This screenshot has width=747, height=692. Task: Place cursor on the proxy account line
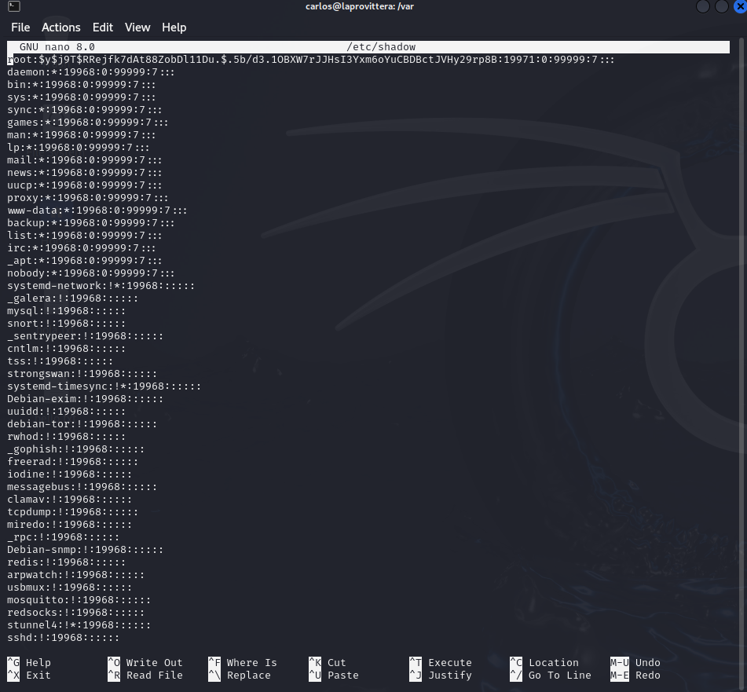88,198
